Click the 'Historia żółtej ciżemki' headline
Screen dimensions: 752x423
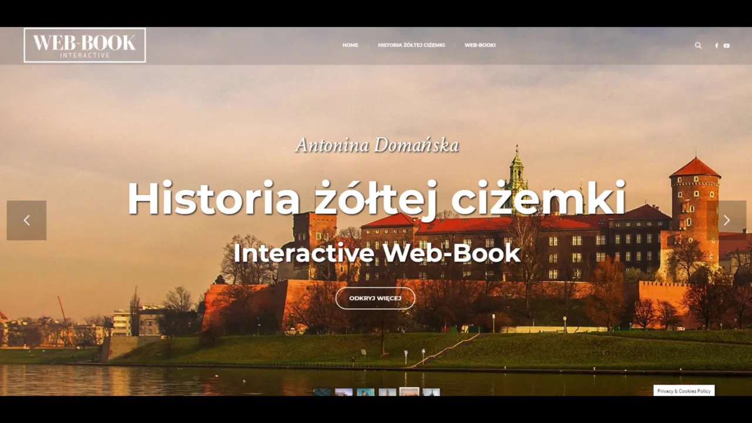click(377, 198)
